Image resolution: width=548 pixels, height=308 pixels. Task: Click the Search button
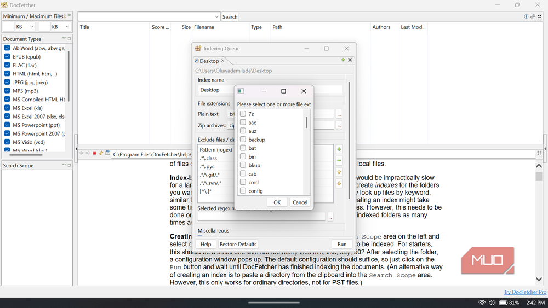[x=230, y=17]
